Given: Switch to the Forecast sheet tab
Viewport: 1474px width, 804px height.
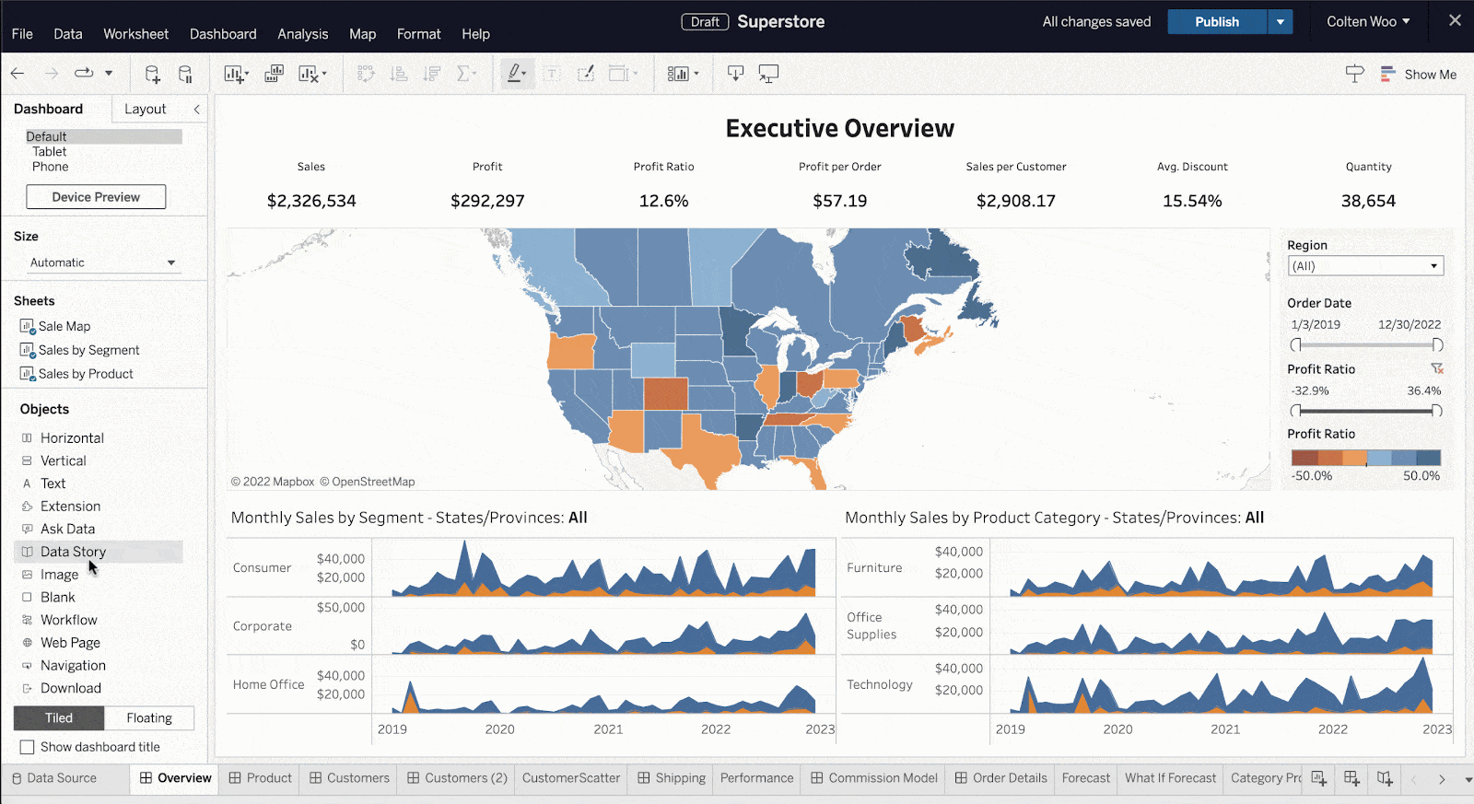Looking at the screenshot, I should tap(1086, 778).
